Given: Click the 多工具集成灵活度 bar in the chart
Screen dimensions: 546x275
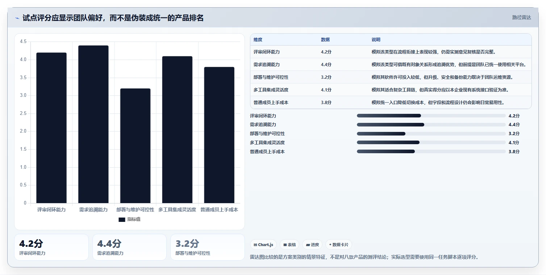Looking at the screenshot, I should pos(177,130).
